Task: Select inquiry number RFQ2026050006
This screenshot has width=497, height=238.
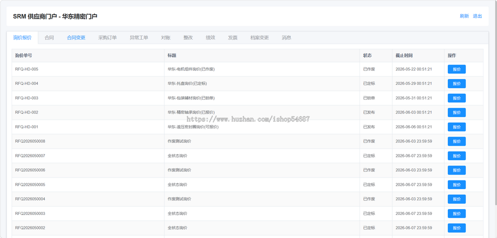Action: [x=30, y=170]
